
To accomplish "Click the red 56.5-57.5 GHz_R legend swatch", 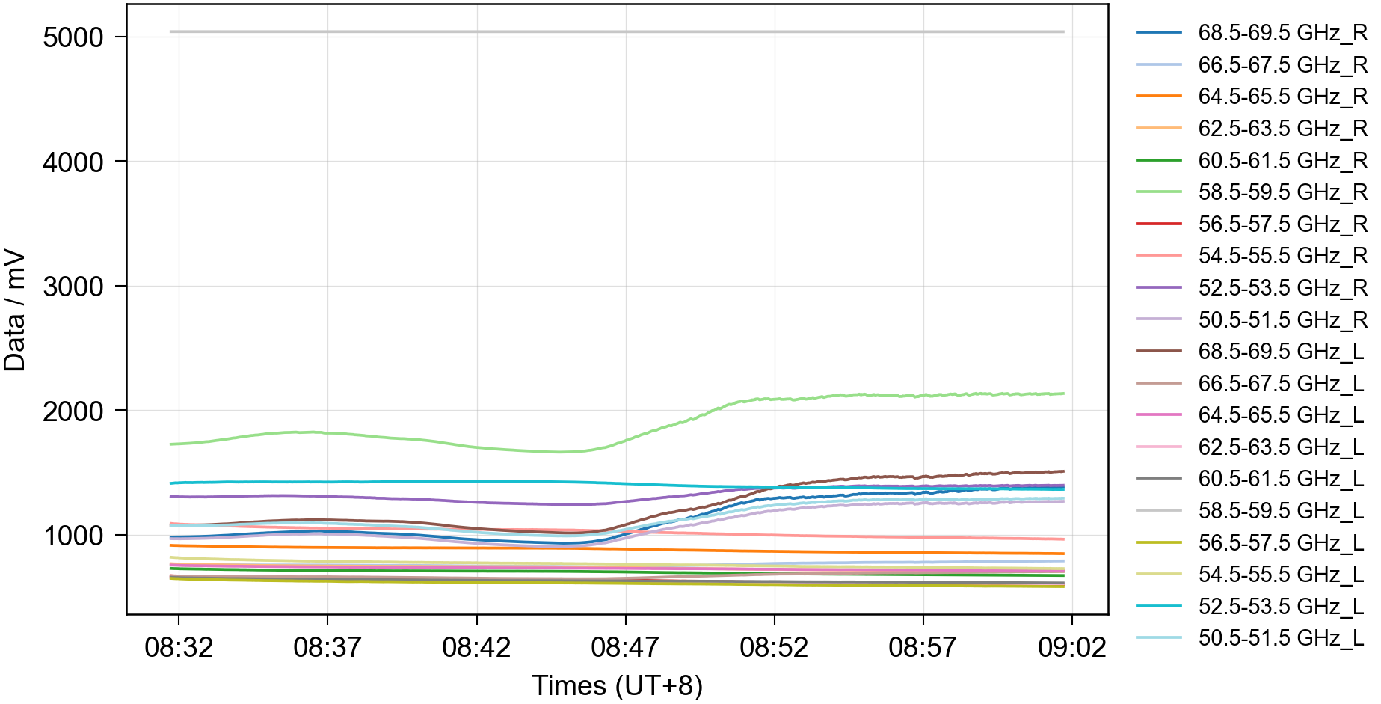I will coord(1158,224).
